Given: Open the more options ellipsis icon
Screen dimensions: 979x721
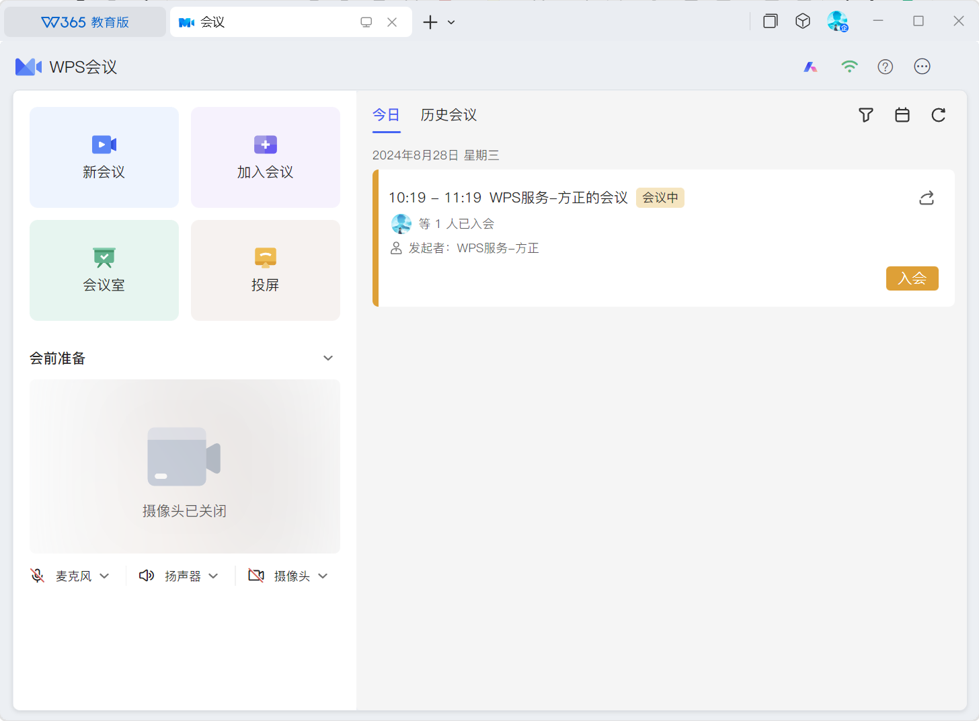Looking at the screenshot, I should coord(922,67).
